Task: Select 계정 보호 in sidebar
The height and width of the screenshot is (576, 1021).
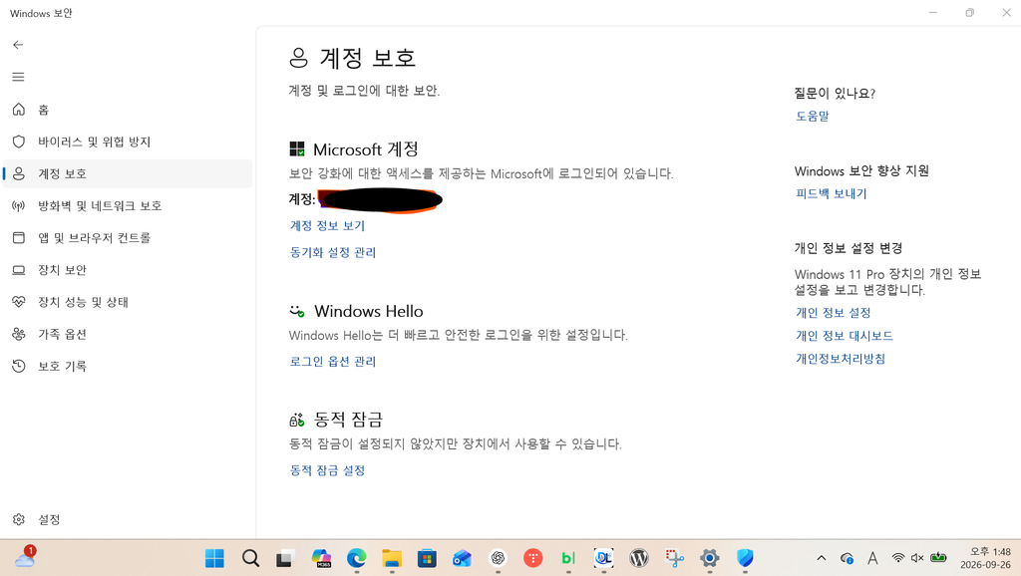Action: pos(128,173)
